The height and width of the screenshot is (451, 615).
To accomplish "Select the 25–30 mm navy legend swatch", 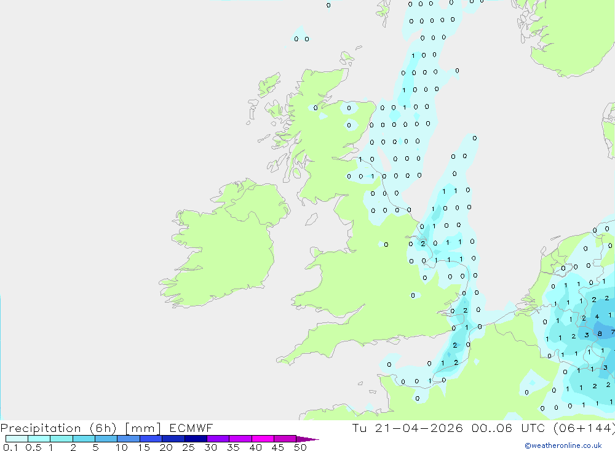I will pos(196,439).
